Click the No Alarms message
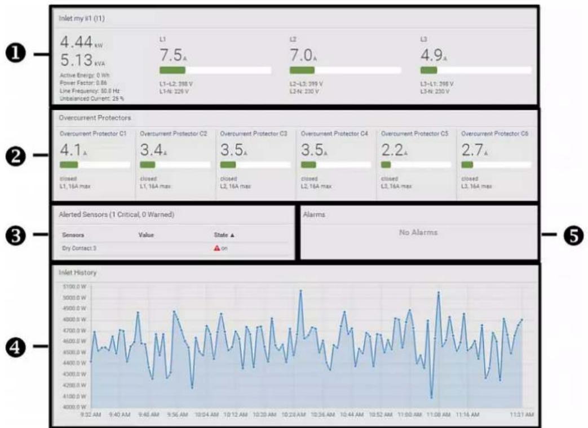This screenshot has width=588, height=428. coord(418,233)
